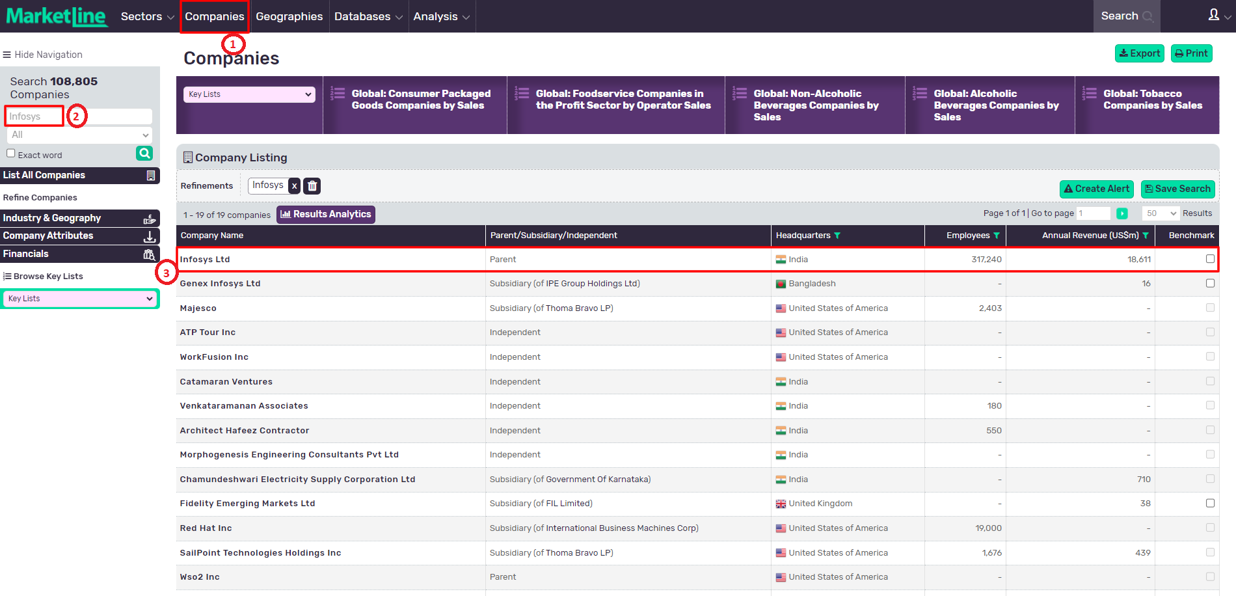The width and height of the screenshot is (1236, 596).
Task: Click the Company Listing building icon
Action: 188,157
